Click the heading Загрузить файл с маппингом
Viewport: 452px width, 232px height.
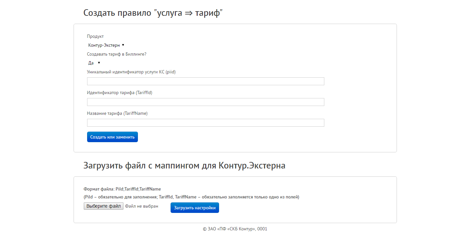point(184,165)
